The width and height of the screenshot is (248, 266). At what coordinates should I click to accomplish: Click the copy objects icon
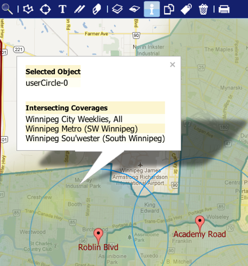[x=169, y=9]
